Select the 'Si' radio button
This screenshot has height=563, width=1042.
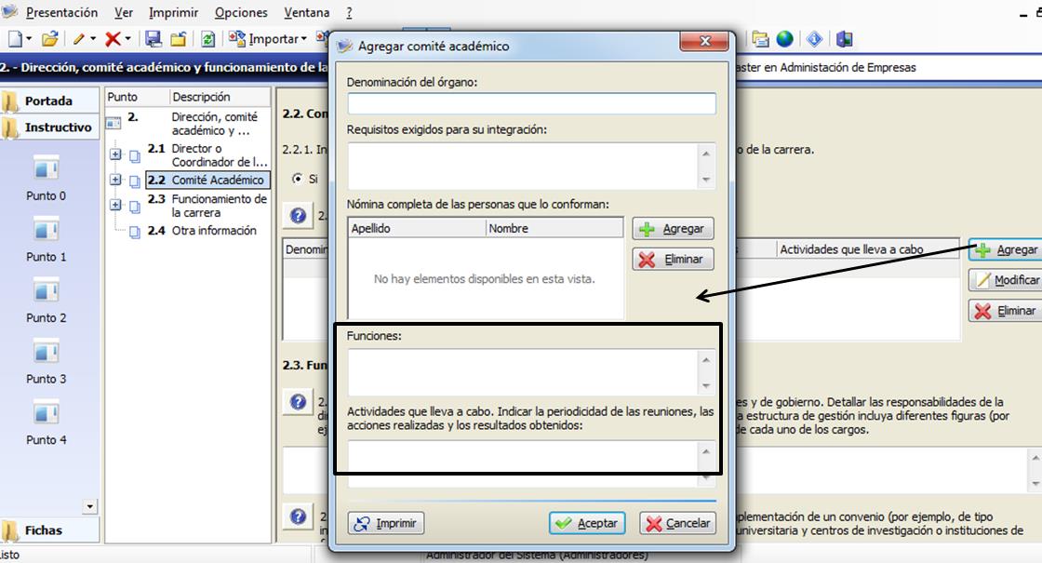pyautogui.click(x=298, y=179)
